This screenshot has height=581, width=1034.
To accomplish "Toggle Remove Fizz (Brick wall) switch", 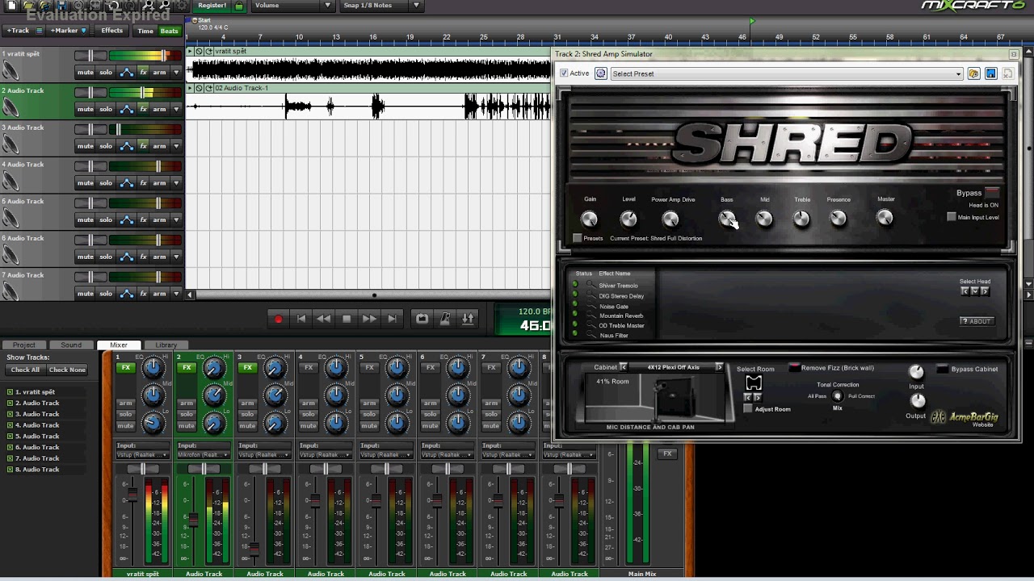I will point(794,368).
